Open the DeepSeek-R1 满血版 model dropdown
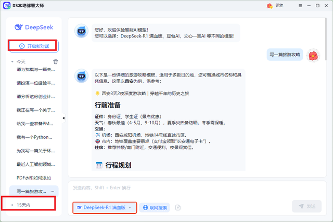 click(x=105, y=207)
